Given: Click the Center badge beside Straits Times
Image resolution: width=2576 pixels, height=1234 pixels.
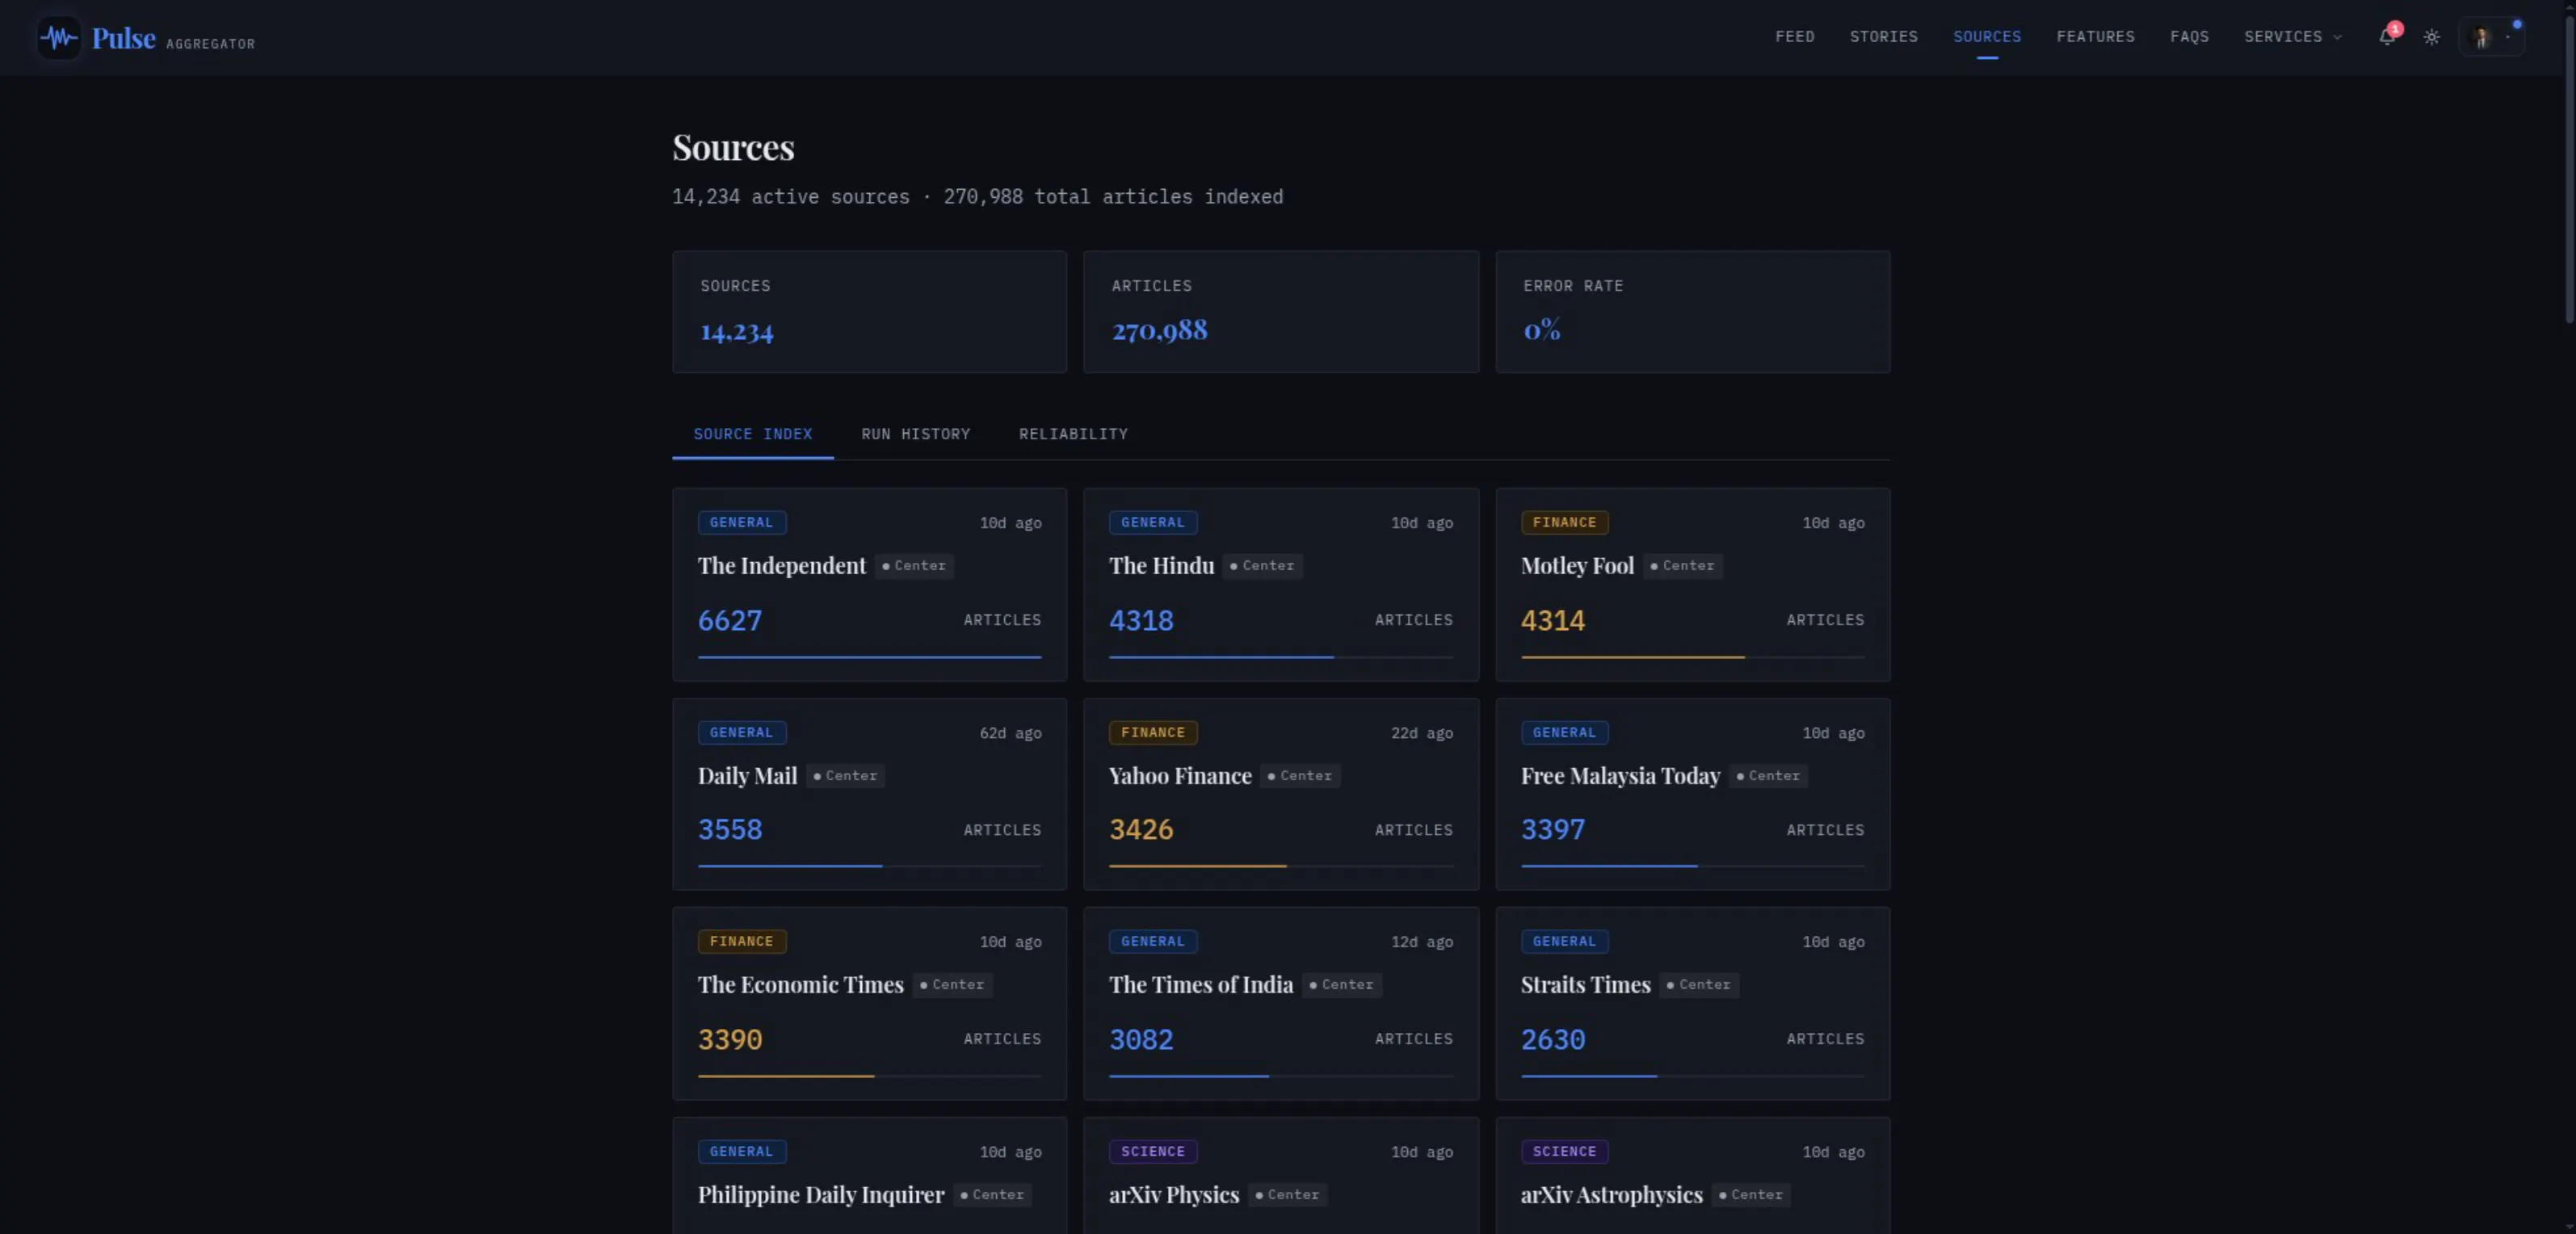Looking at the screenshot, I should click(x=1698, y=984).
